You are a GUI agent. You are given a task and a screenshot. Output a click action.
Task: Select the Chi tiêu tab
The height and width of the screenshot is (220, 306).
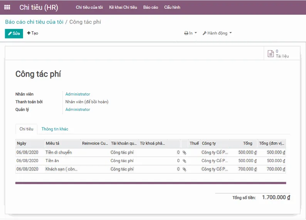(26, 129)
